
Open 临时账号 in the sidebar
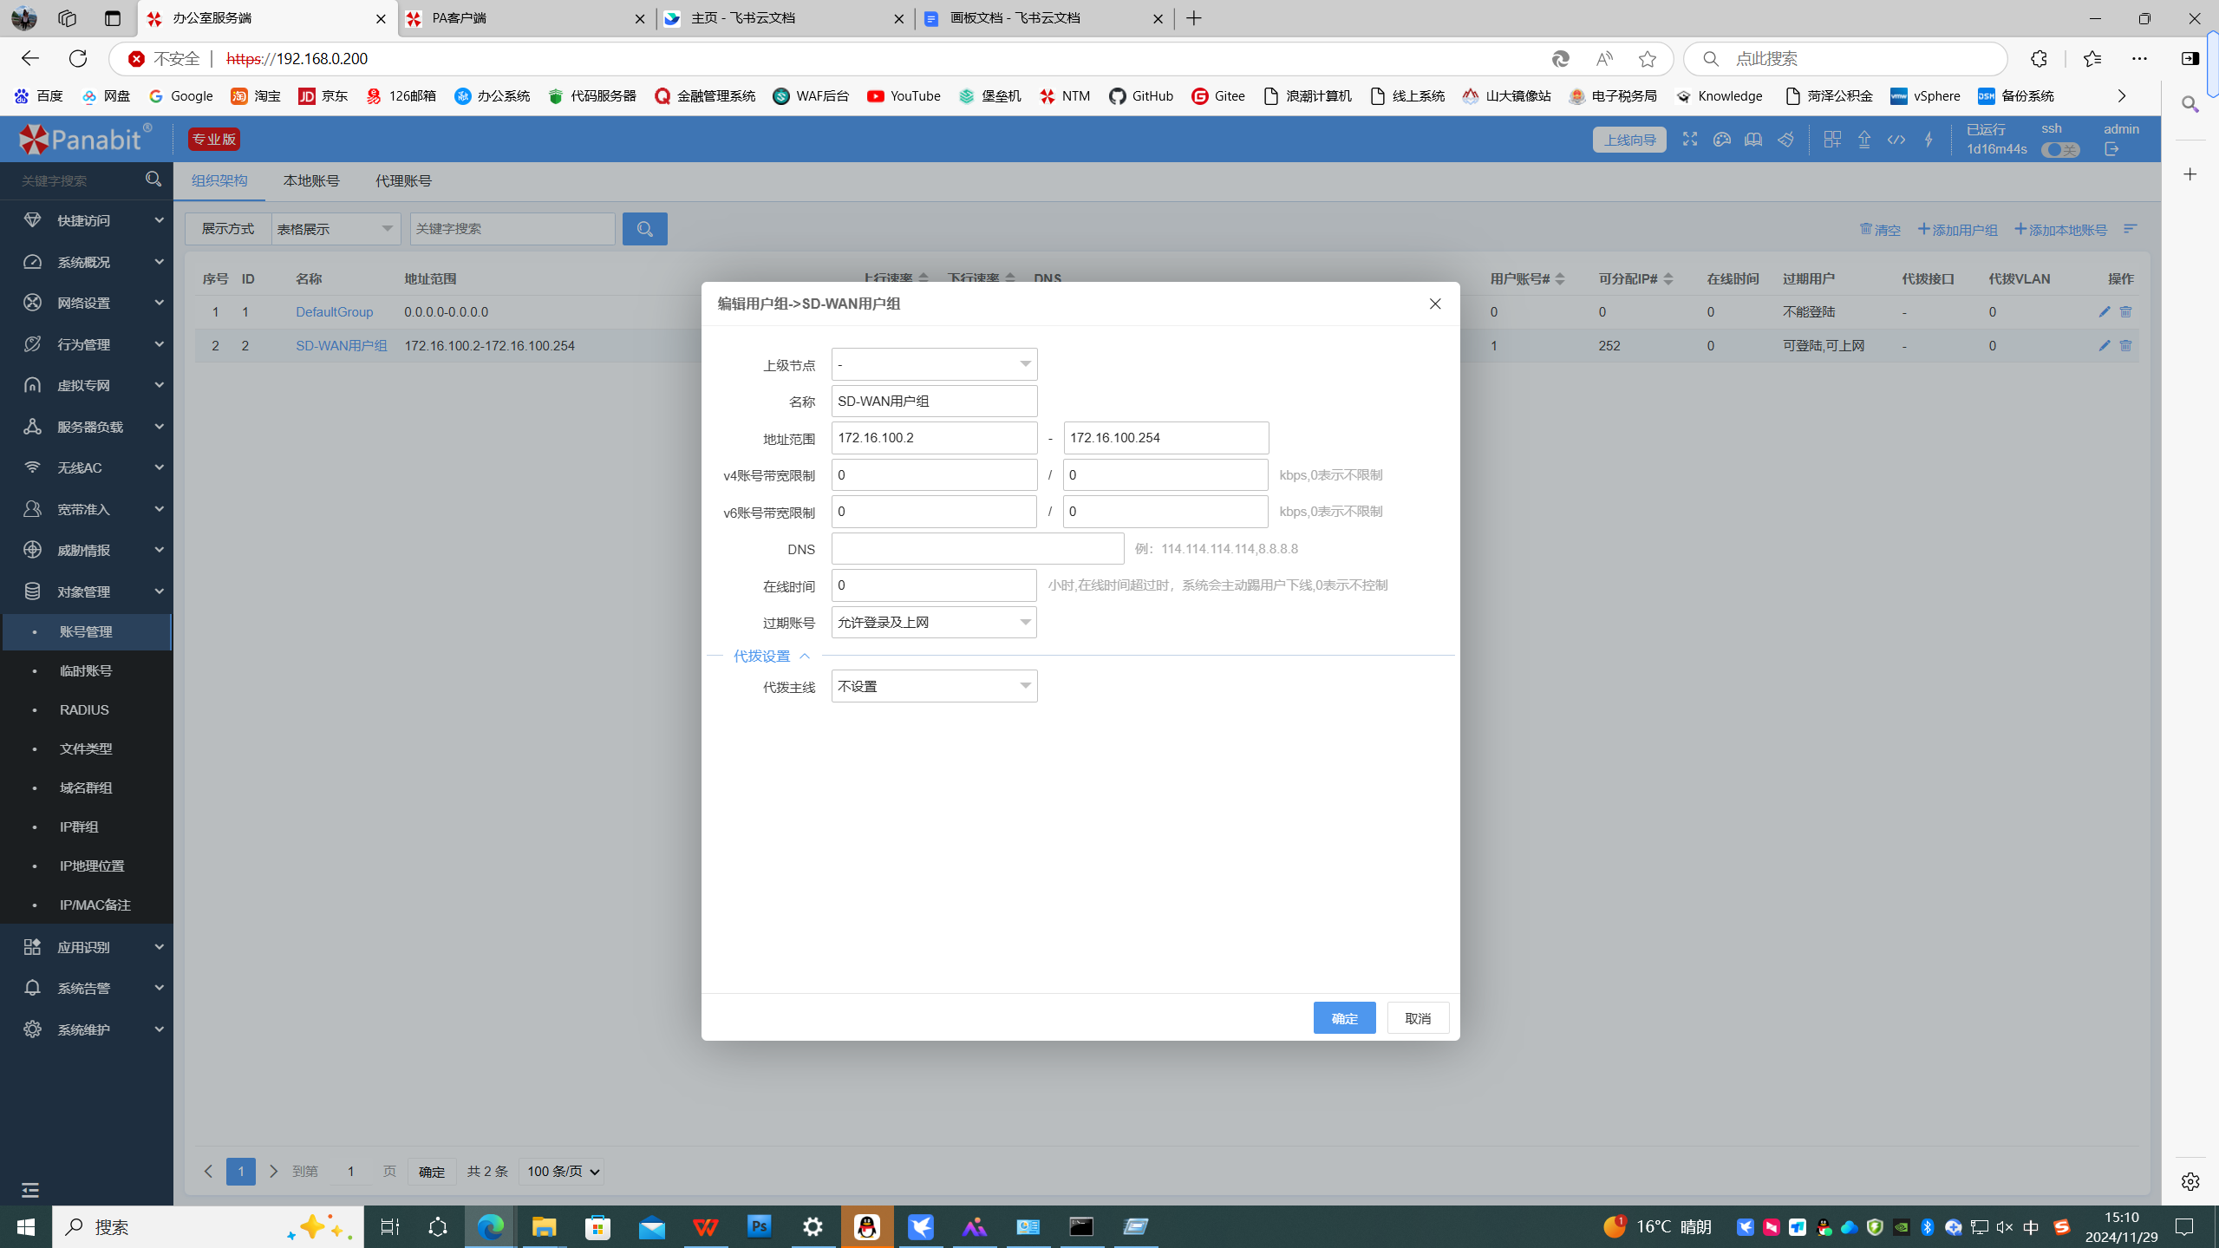click(86, 670)
